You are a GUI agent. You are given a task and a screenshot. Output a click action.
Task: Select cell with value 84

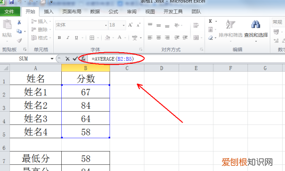(85, 105)
